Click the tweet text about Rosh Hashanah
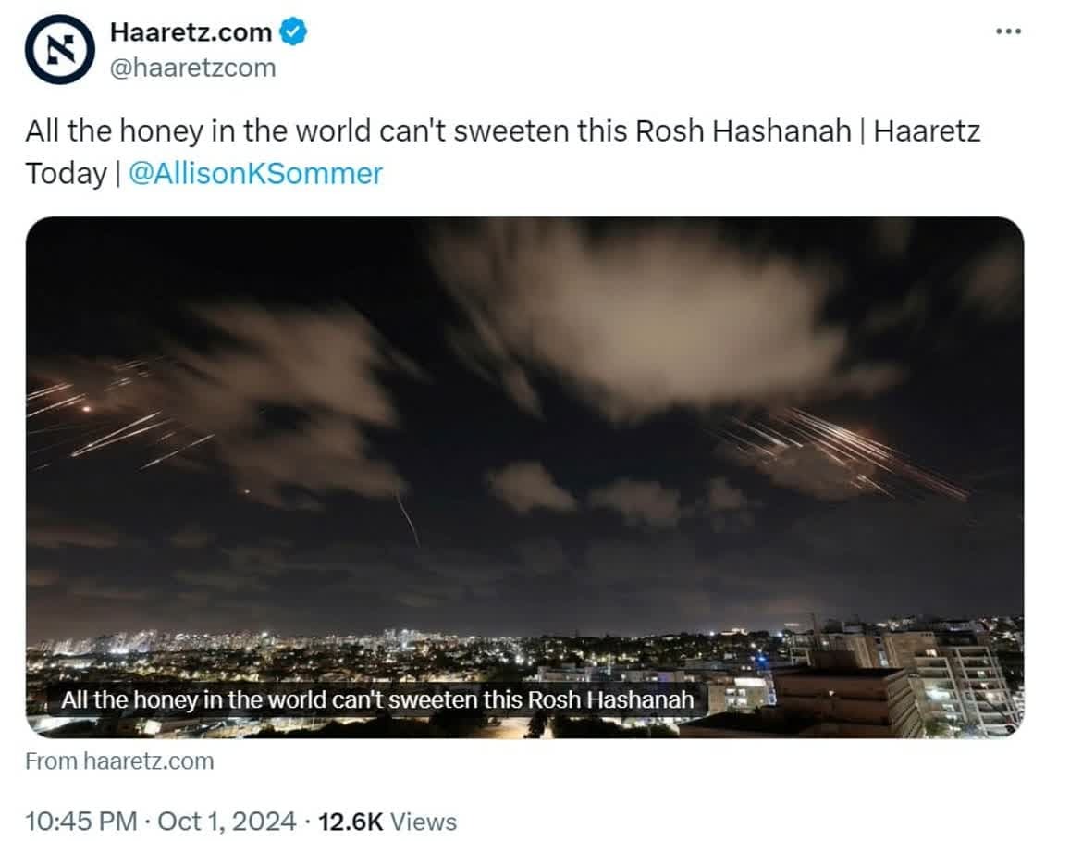Screen dimensions: 1070x841 pyautogui.click(x=503, y=152)
